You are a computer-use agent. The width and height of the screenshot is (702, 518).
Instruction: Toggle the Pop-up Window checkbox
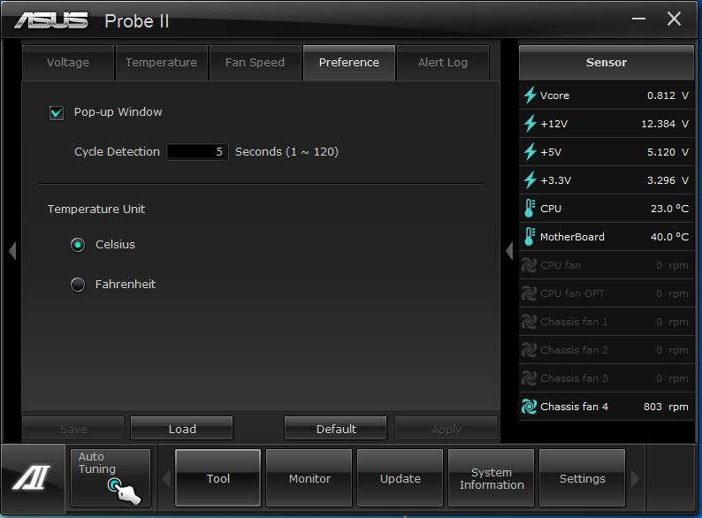pos(57,112)
